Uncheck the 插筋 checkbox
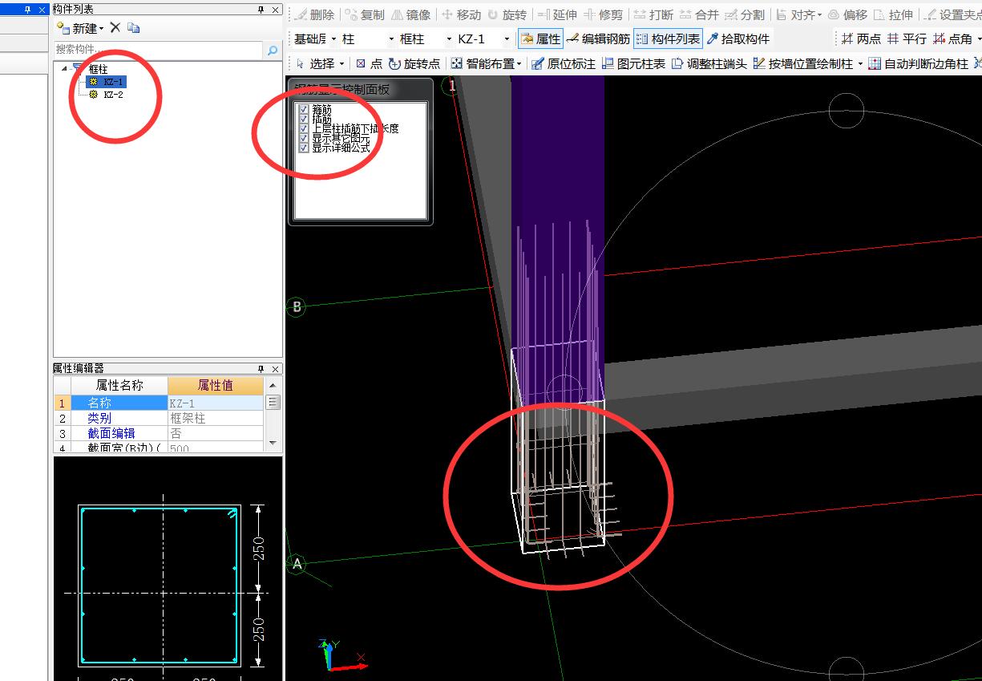 (x=304, y=118)
